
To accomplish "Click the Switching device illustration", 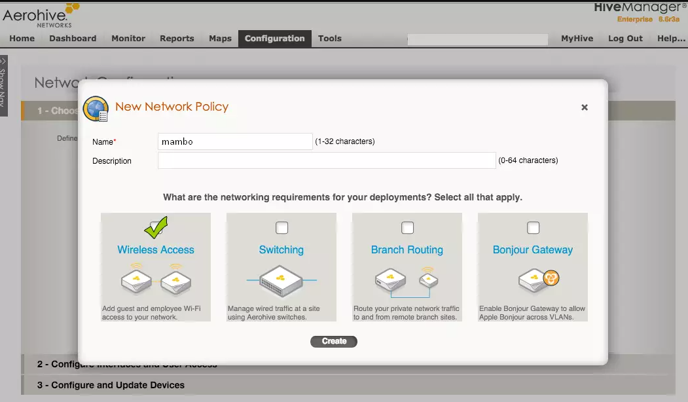I will click(x=281, y=281).
